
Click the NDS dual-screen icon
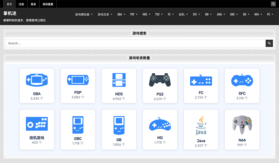119,80
